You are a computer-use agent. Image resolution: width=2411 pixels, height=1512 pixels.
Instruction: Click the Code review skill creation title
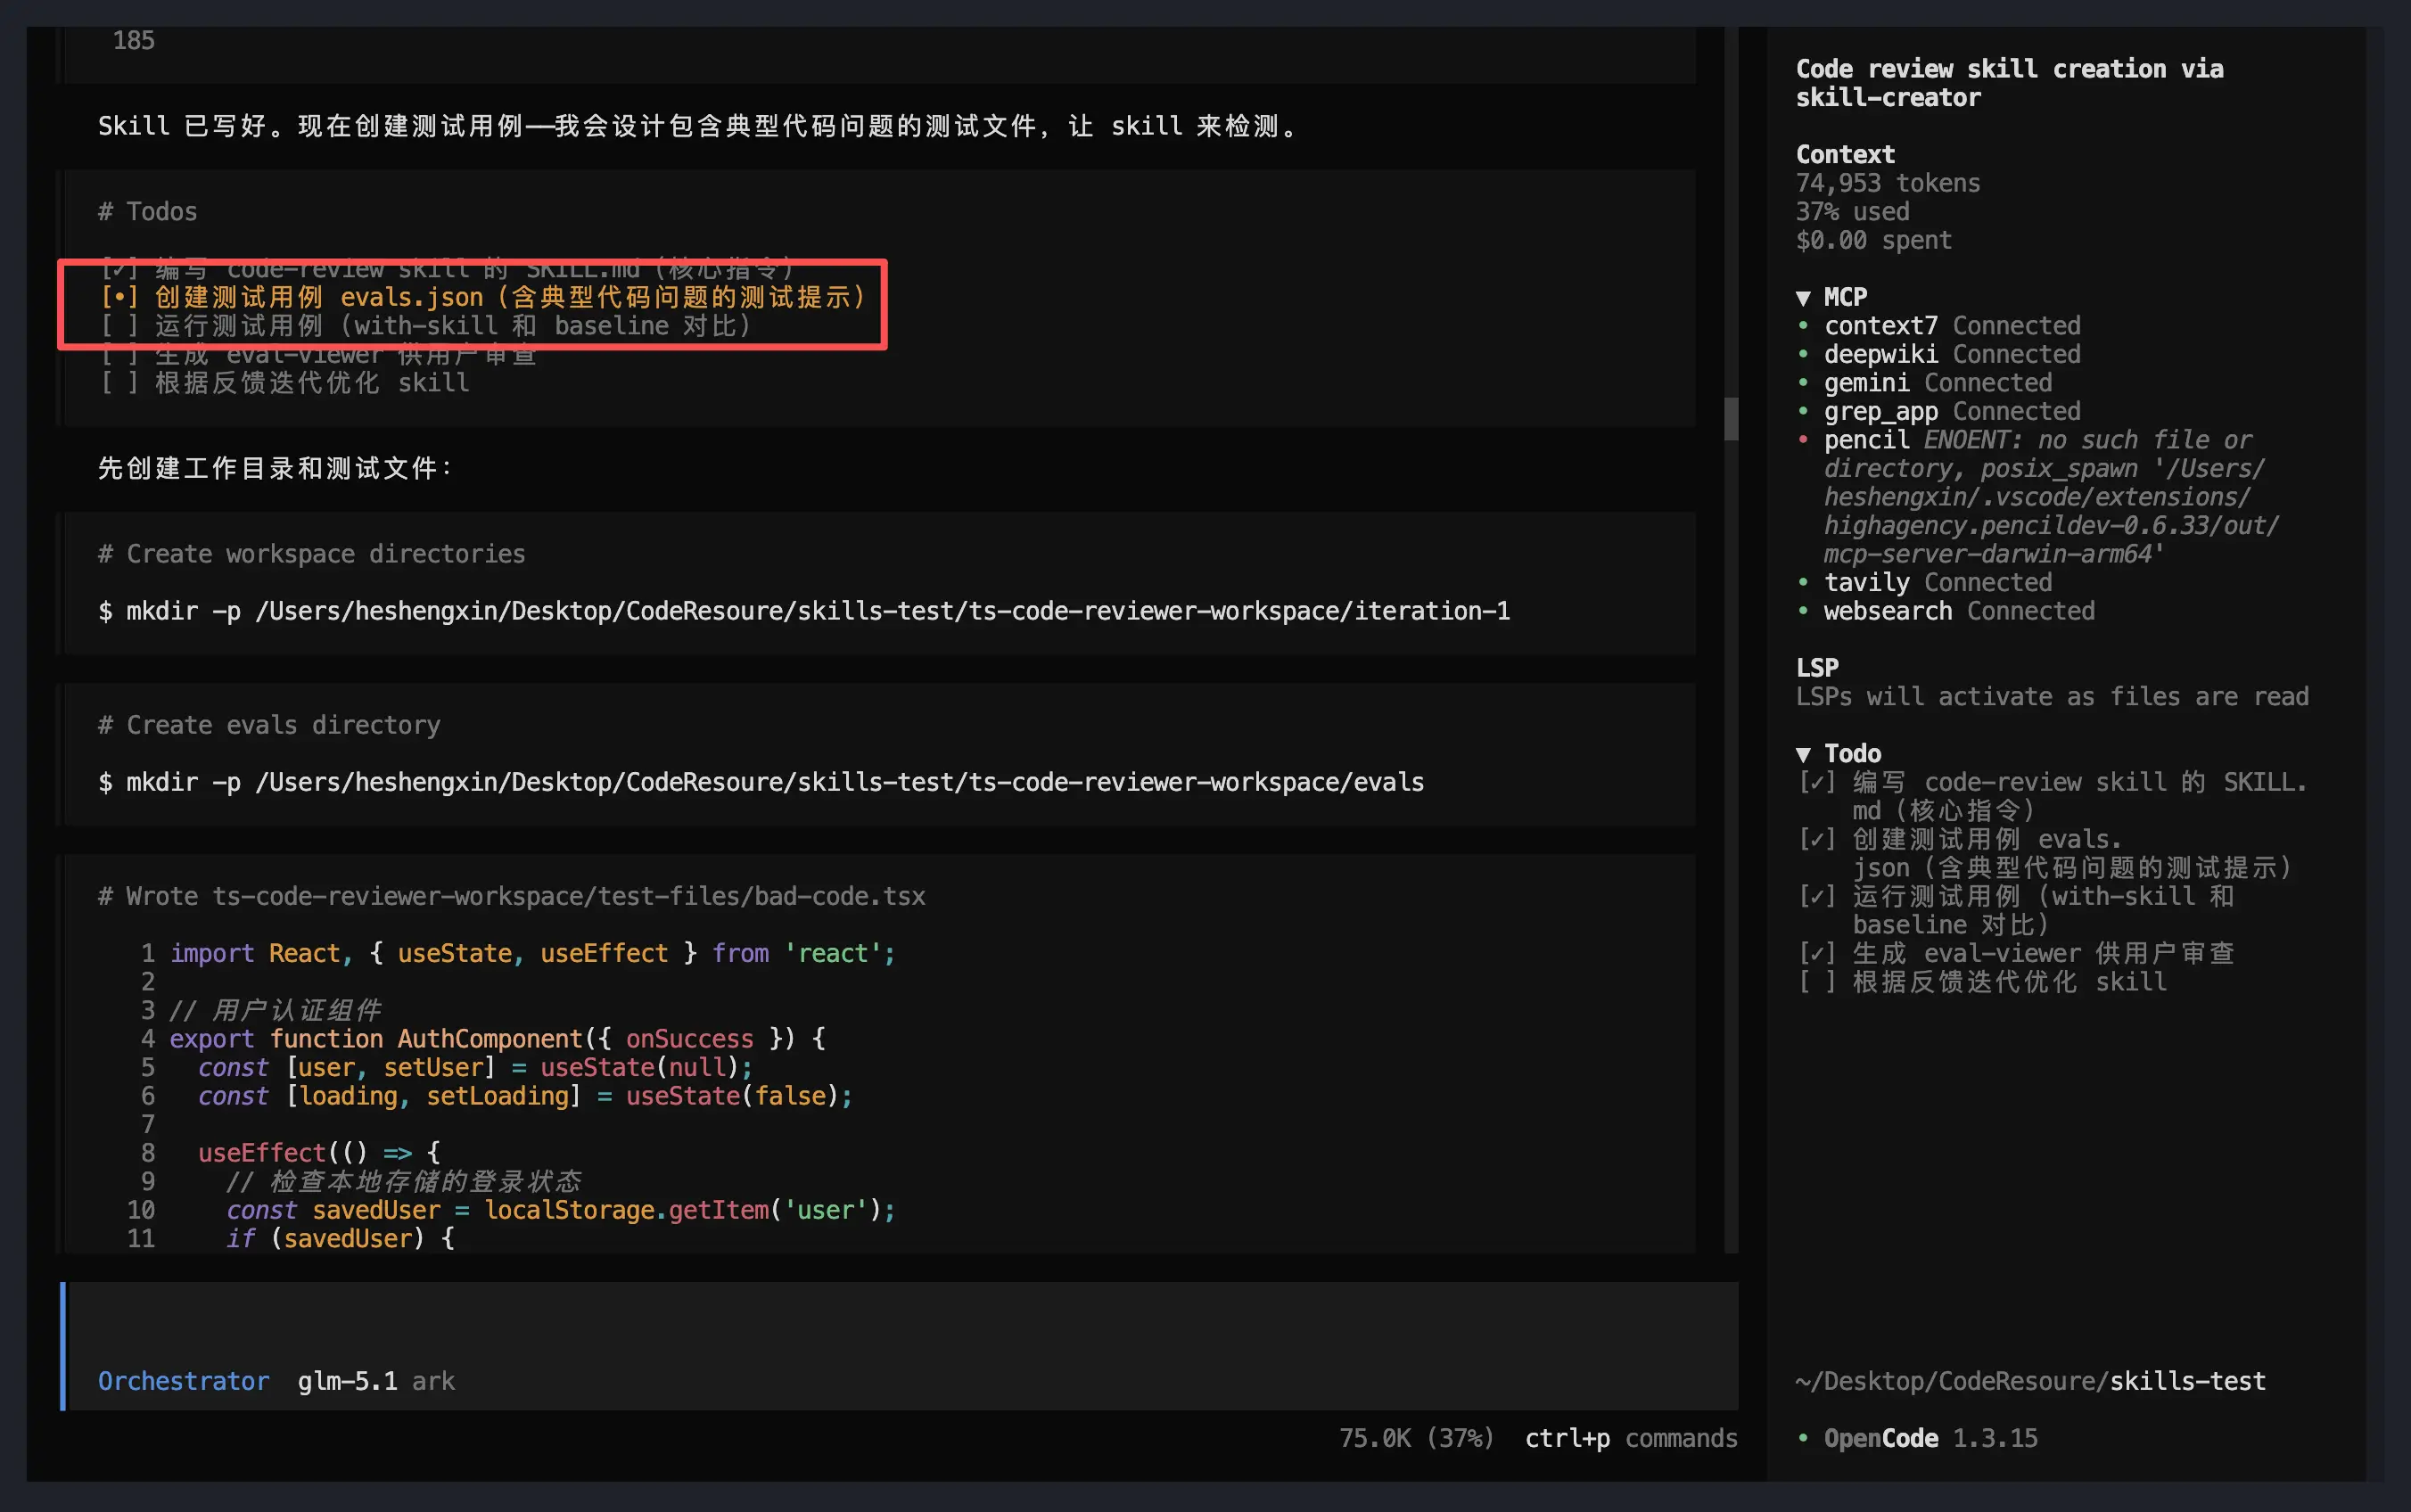click(x=2008, y=83)
